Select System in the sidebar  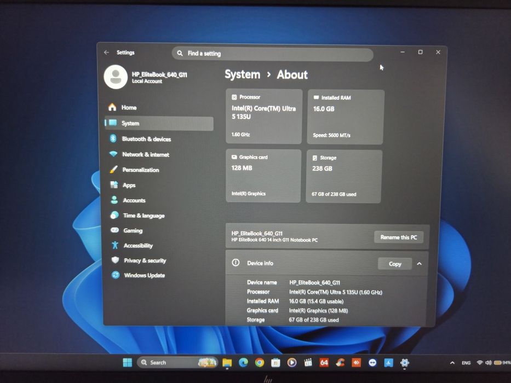click(159, 123)
